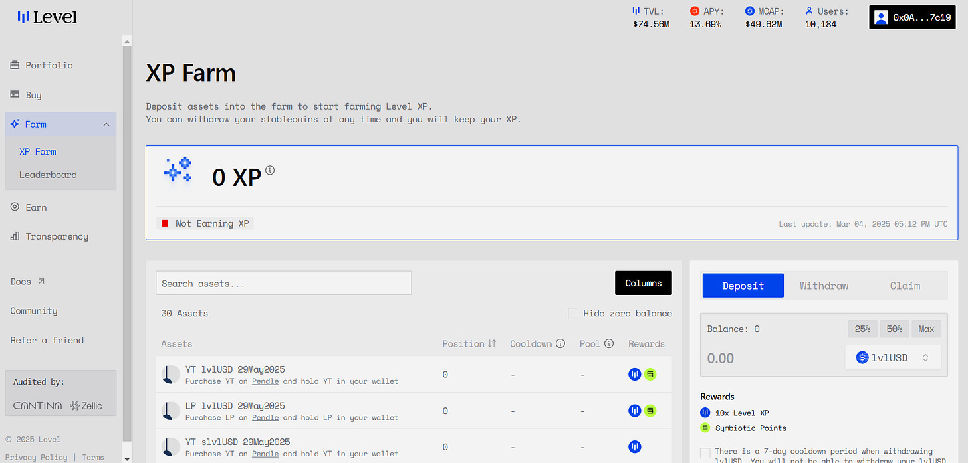This screenshot has width=968, height=463.
Task: Click the info icon next to 0 XP
Action: (269, 171)
